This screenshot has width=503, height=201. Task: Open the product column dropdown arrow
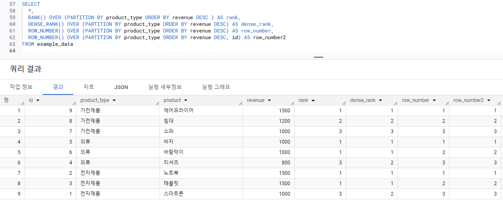point(186,100)
